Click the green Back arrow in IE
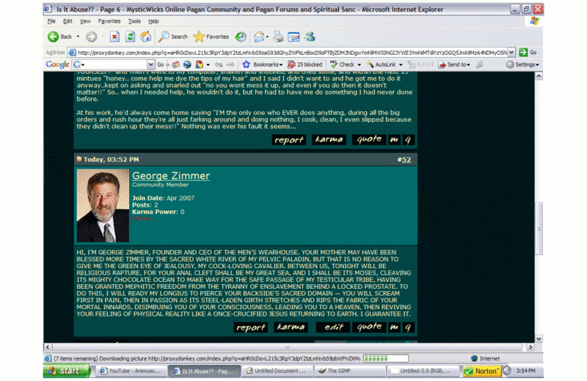 [53, 37]
